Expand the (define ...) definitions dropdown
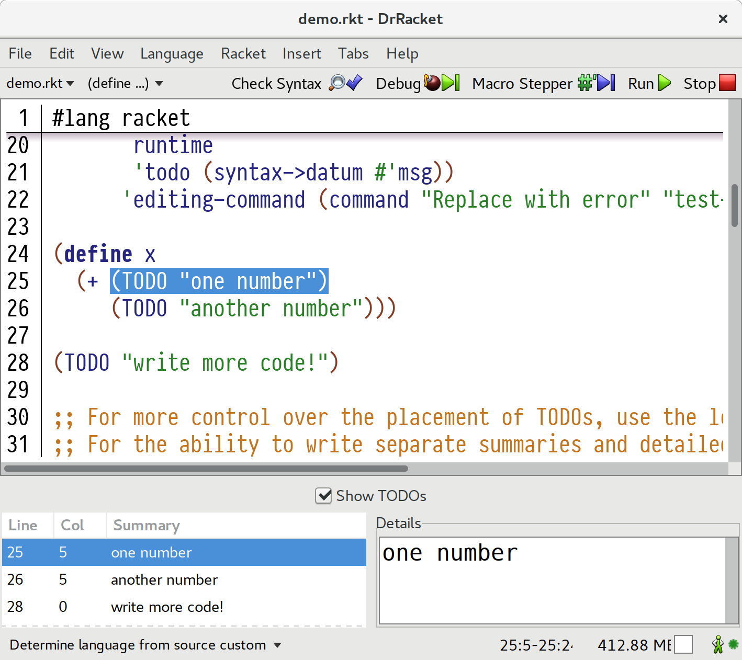The width and height of the screenshot is (742, 660). click(125, 83)
